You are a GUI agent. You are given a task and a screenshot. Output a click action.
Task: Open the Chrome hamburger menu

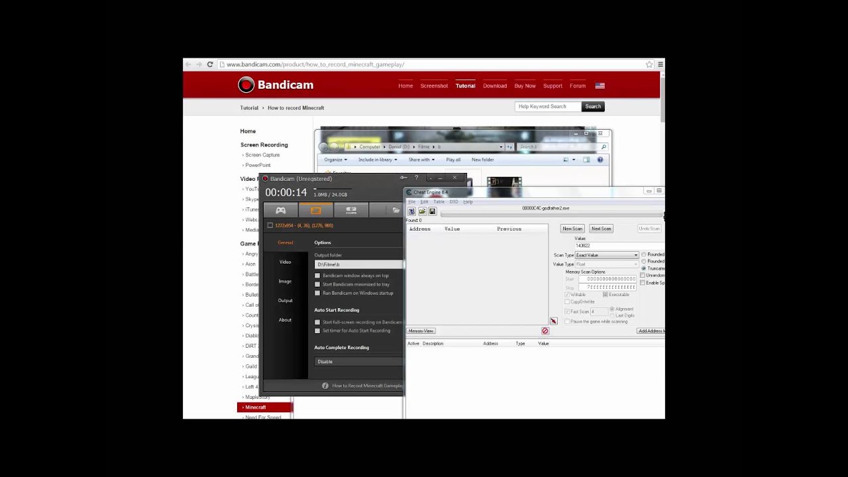(660, 64)
